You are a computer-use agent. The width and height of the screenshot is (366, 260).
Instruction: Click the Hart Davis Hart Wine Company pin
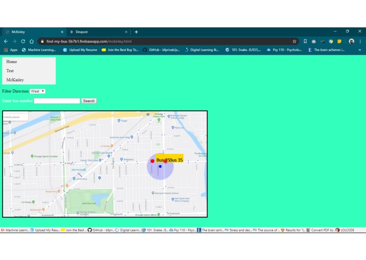173,199
